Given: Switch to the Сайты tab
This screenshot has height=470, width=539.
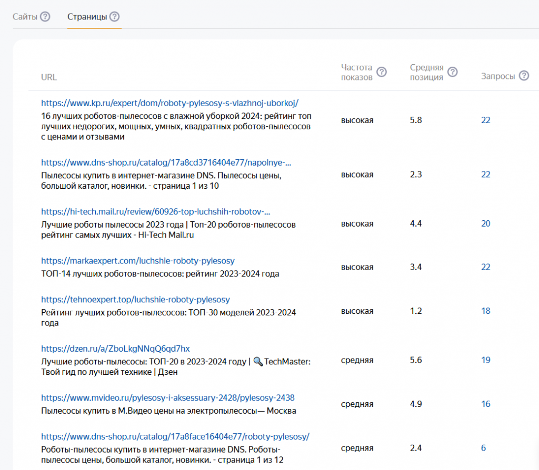Looking at the screenshot, I should tap(25, 16).
